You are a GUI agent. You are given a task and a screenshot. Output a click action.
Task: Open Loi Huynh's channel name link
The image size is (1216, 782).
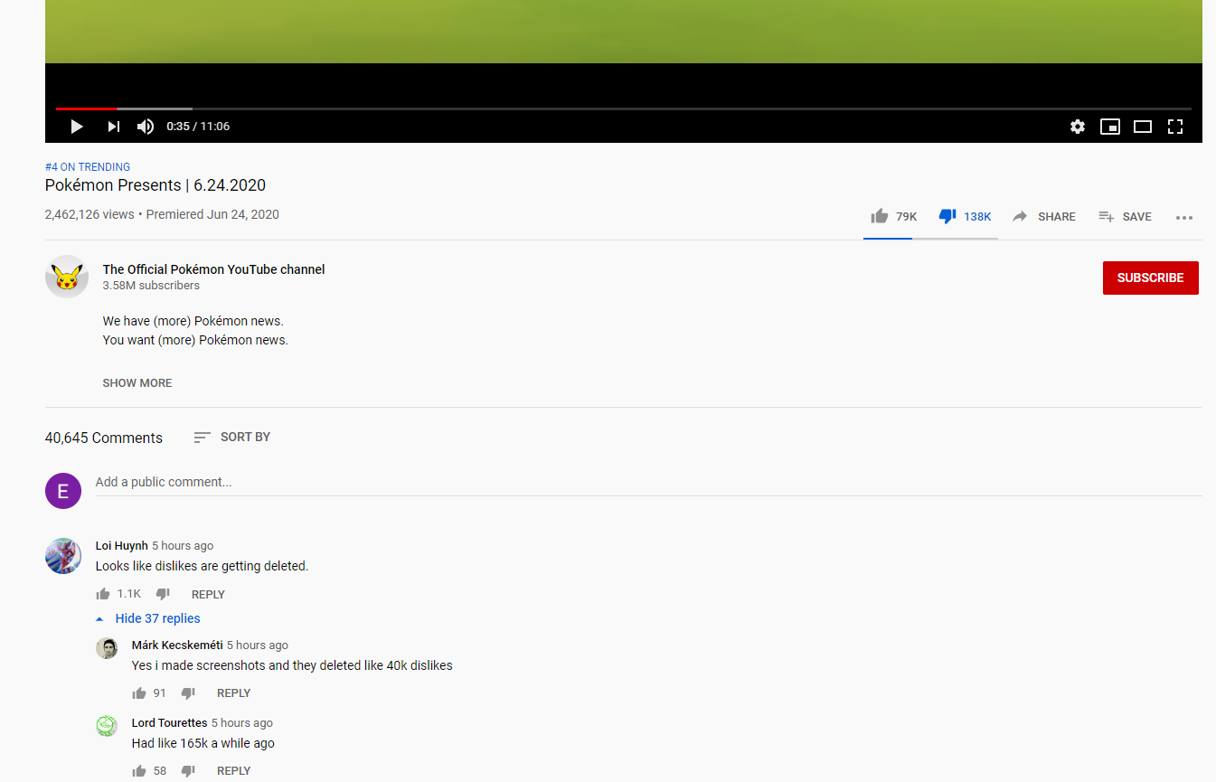click(x=122, y=546)
